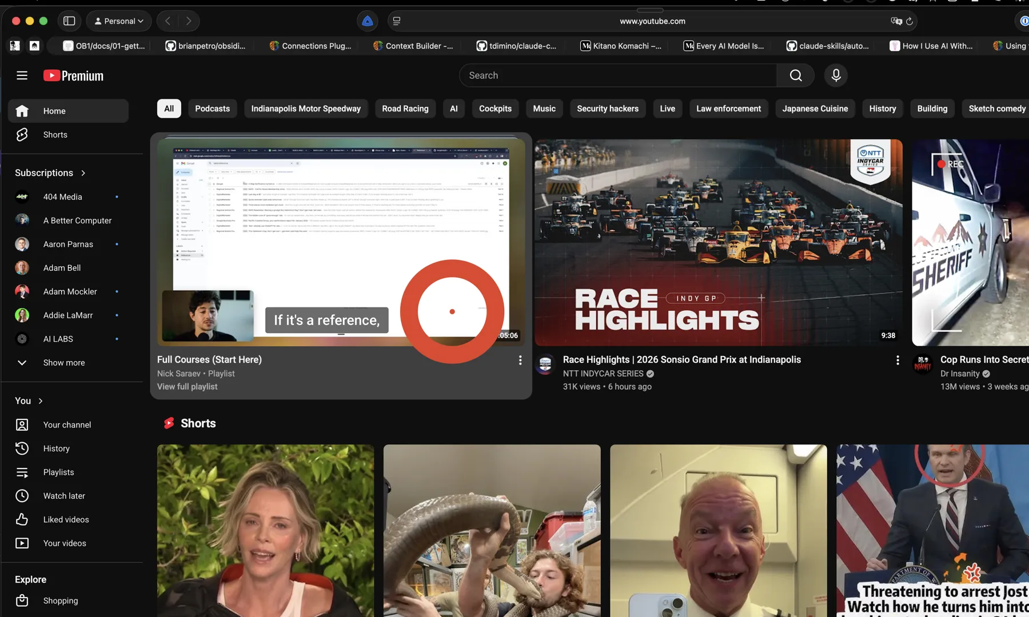The height and width of the screenshot is (617, 1029).
Task: Open watch History in the sidebar
Action: (x=68, y=448)
